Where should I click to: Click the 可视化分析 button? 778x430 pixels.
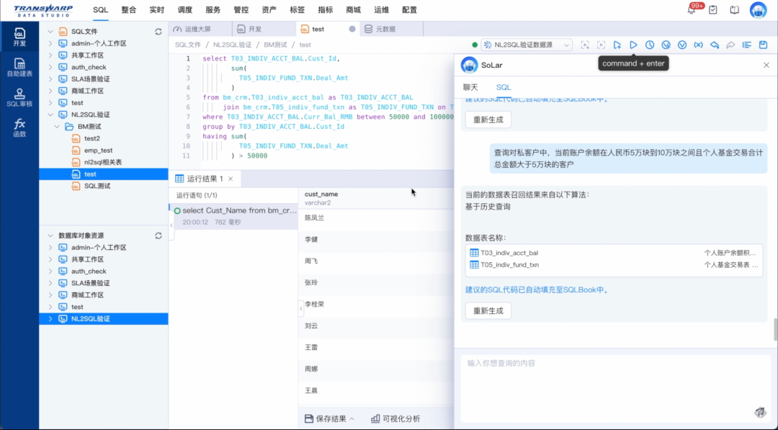(x=395, y=418)
